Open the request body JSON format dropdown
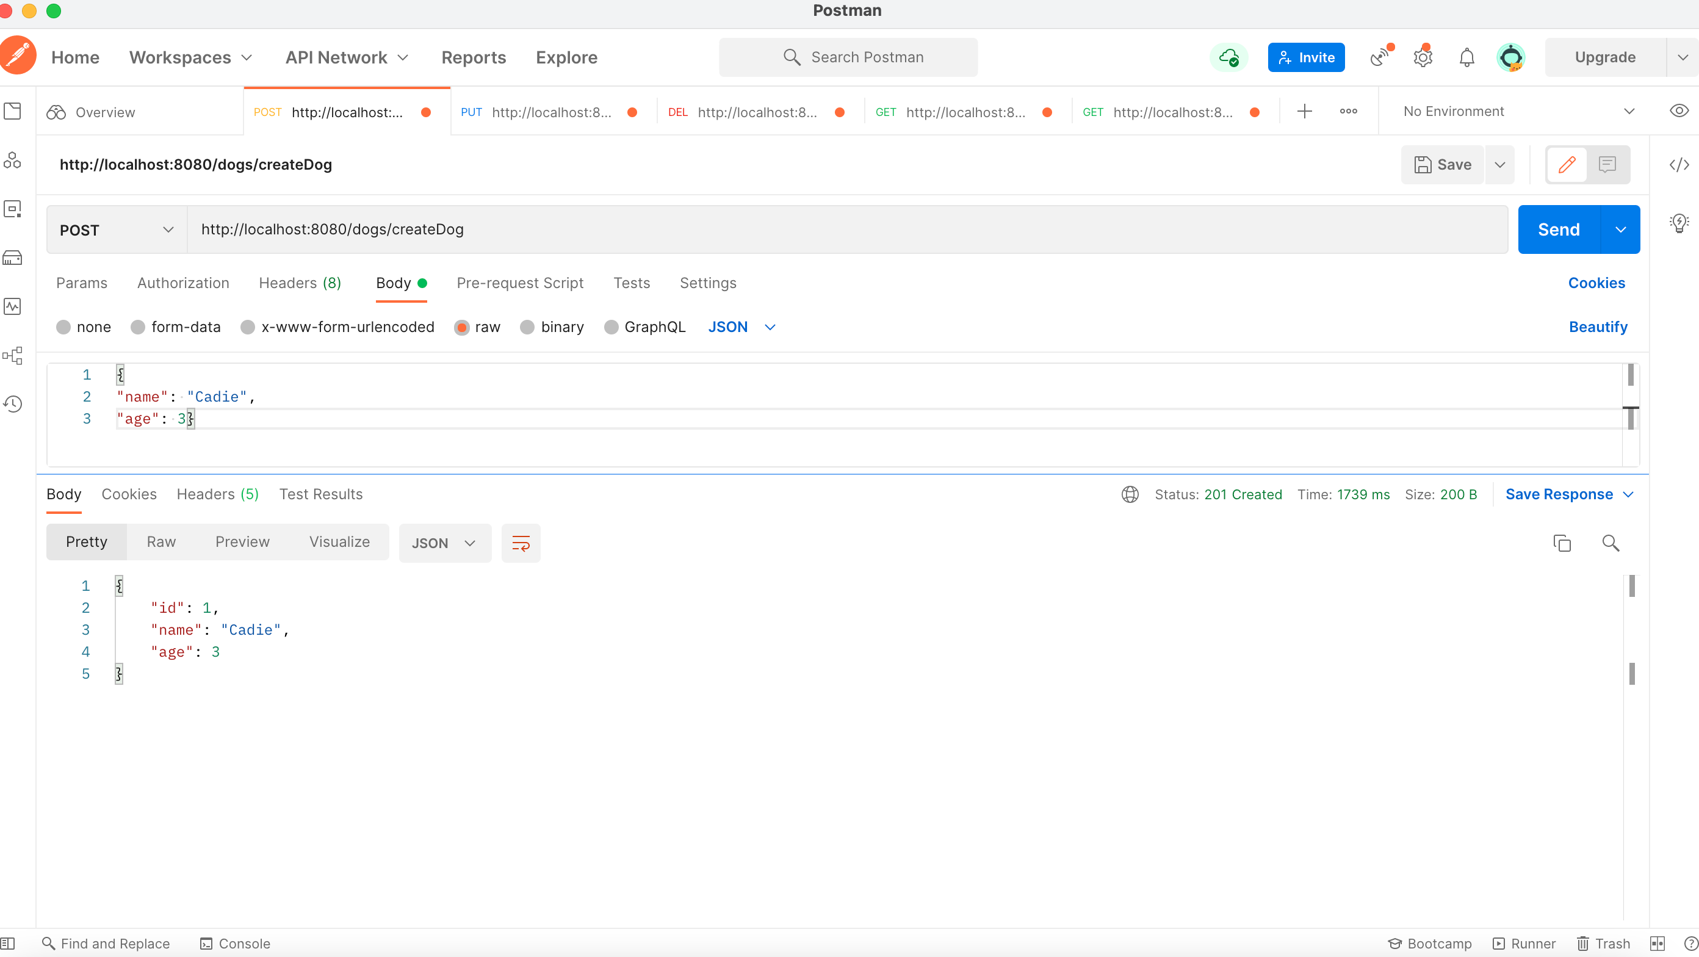The image size is (1699, 957). pos(741,327)
